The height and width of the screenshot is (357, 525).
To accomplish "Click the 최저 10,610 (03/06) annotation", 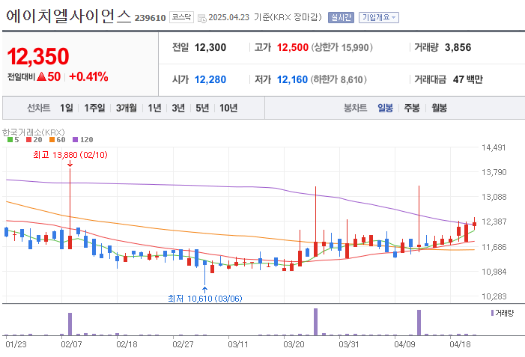I will click(x=205, y=299).
